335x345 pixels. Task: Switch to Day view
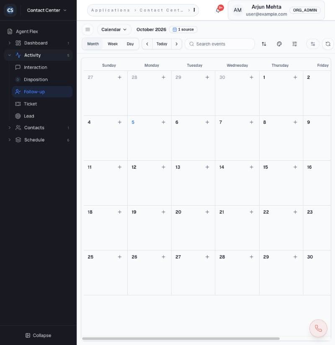[130, 44]
